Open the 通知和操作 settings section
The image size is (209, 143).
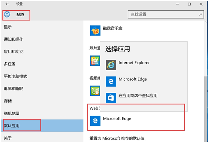coord(14,39)
